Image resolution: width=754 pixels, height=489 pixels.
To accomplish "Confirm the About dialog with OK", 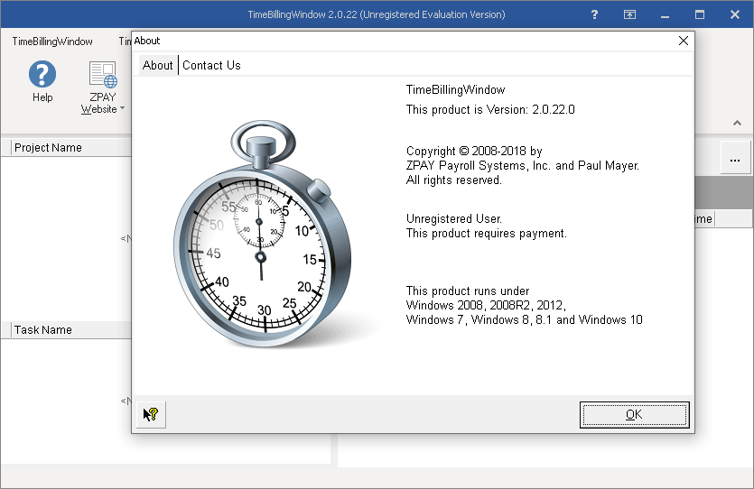I will pos(634,414).
